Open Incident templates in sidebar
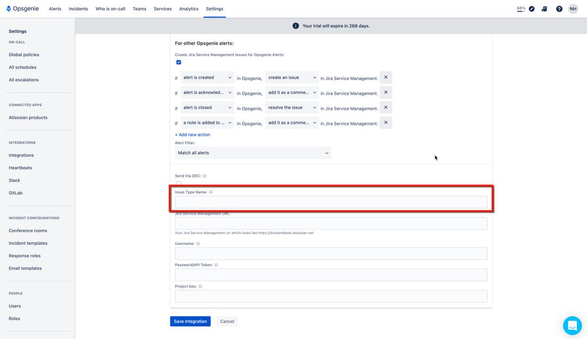The width and height of the screenshot is (587, 339). [x=28, y=243]
